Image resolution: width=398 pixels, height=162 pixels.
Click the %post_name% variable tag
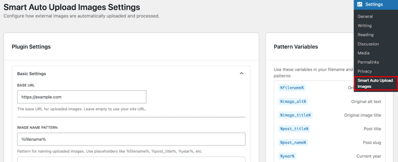293,143
